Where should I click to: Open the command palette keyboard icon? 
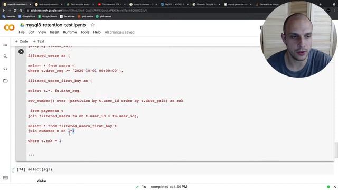click(x=5, y=178)
